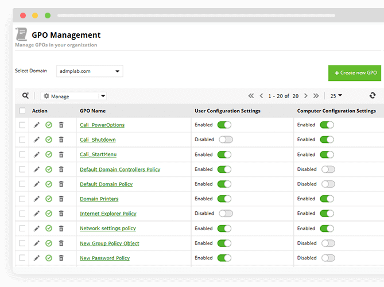Enable computer configuration for New Password Policy
The width and height of the screenshot is (384, 287).
pos(328,258)
